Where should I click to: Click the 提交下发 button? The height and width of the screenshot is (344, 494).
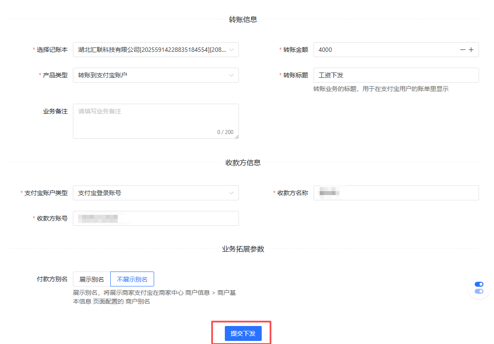(x=243, y=333)
